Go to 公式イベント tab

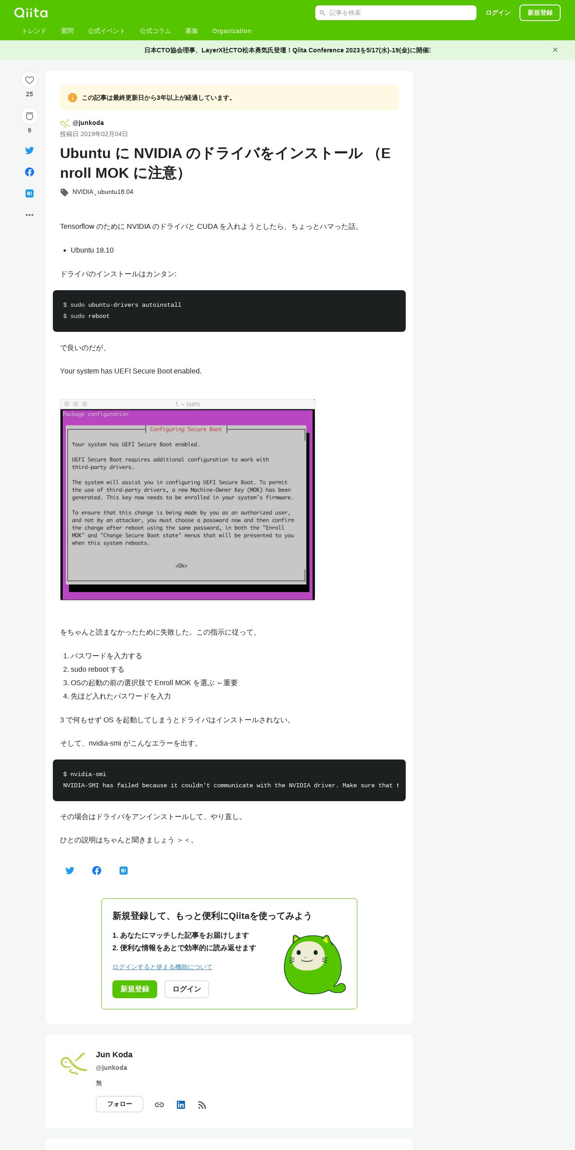coord(106,31)
